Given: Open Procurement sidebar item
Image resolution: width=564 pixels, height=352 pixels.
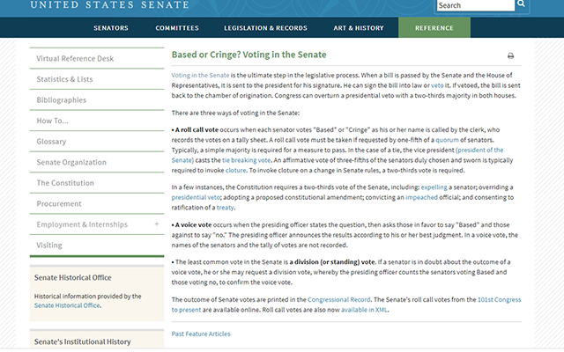Looking at the screenshot, I should [97, 203].
